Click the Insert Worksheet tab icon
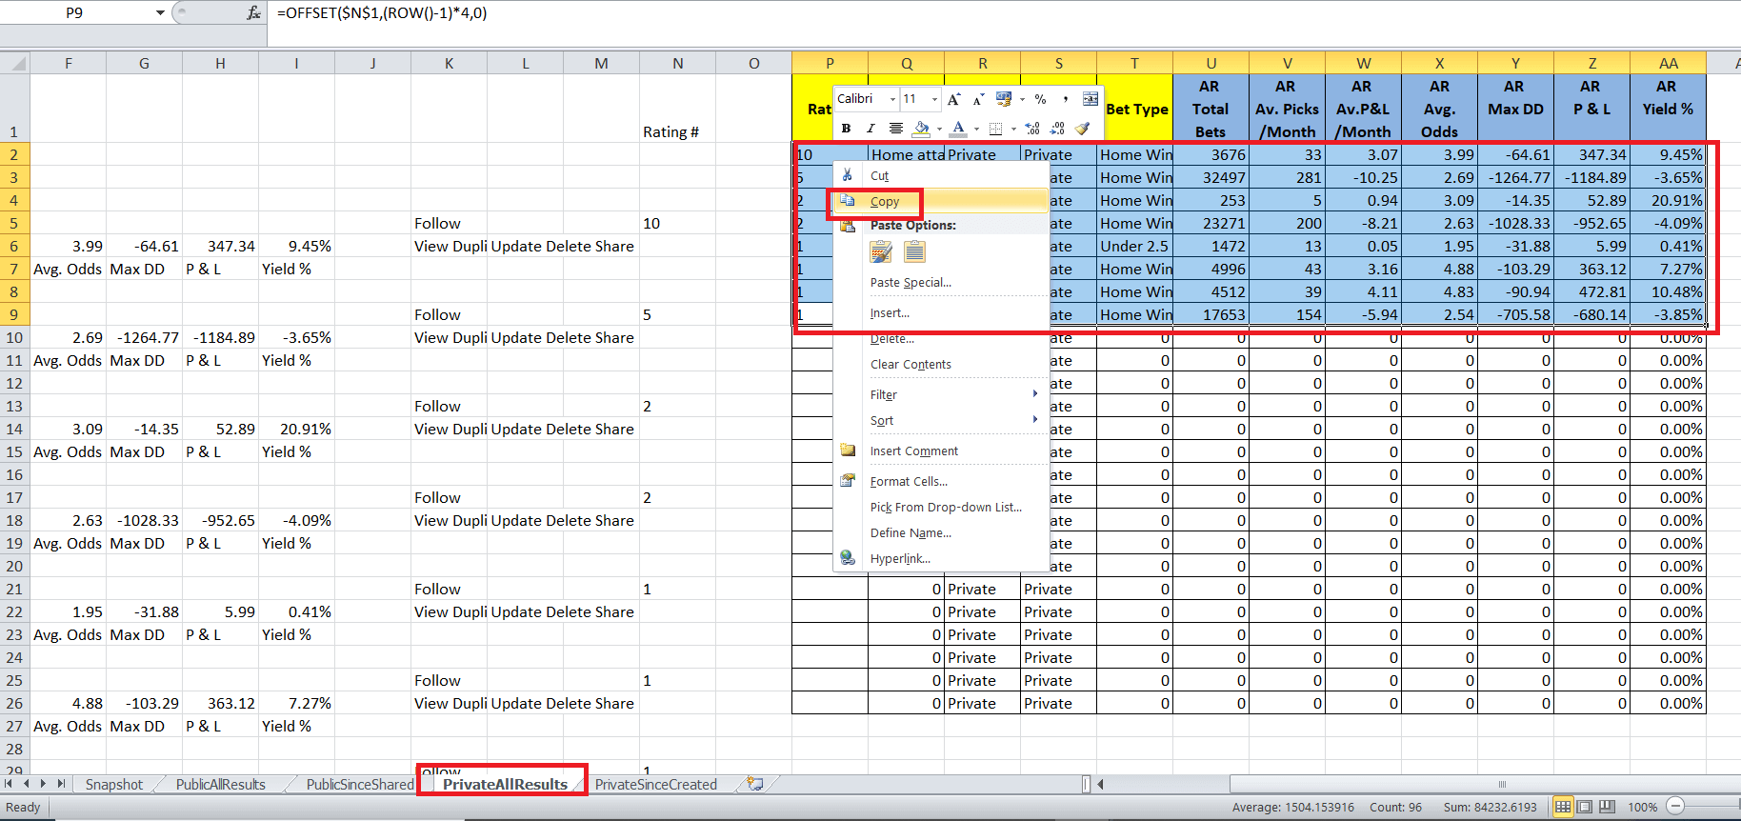Viewport: 1741px width, 821px height. (x=755, y=784)
